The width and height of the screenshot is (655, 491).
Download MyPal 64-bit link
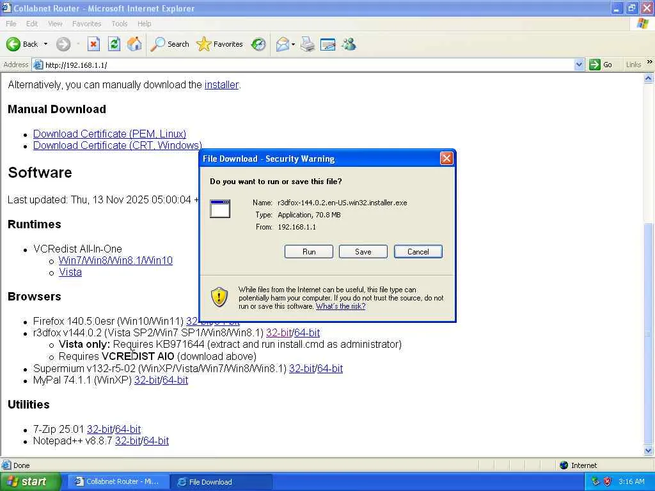[x=175, y=380]
